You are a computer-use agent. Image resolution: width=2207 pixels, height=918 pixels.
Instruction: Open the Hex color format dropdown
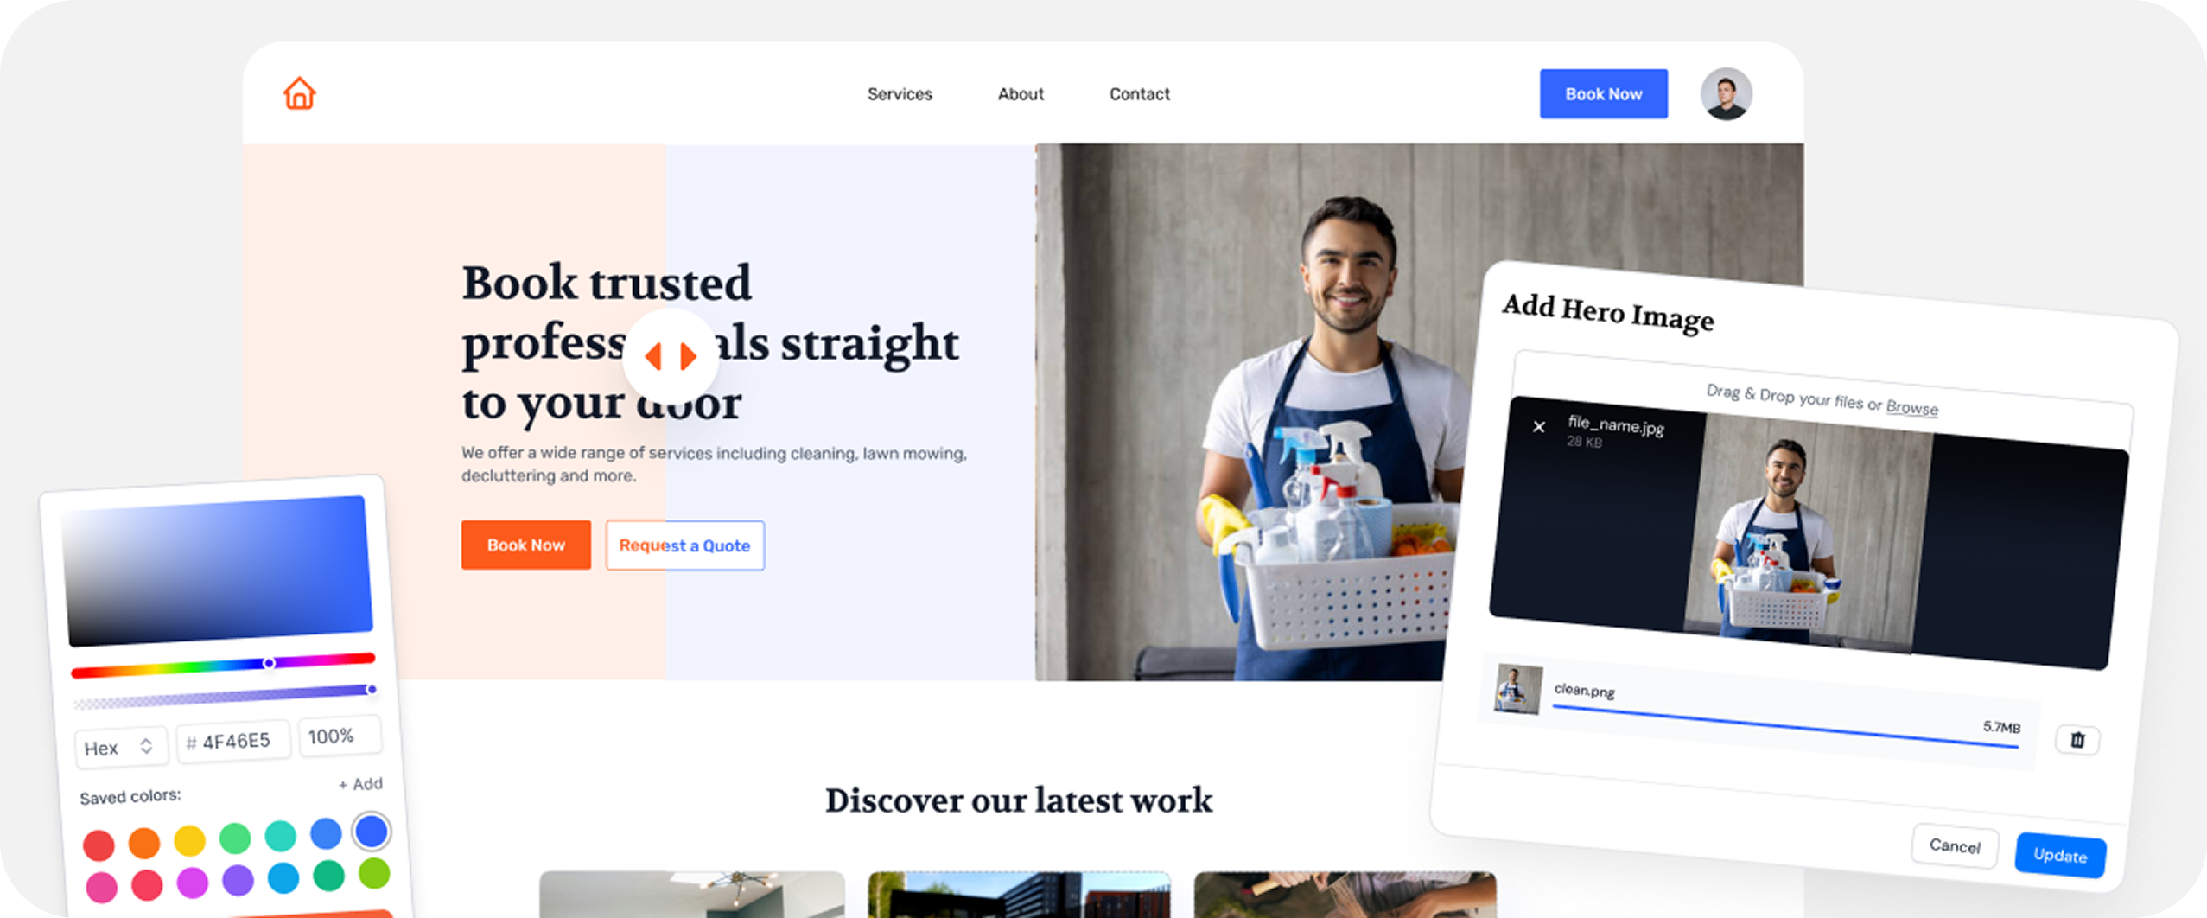point(120,748)
